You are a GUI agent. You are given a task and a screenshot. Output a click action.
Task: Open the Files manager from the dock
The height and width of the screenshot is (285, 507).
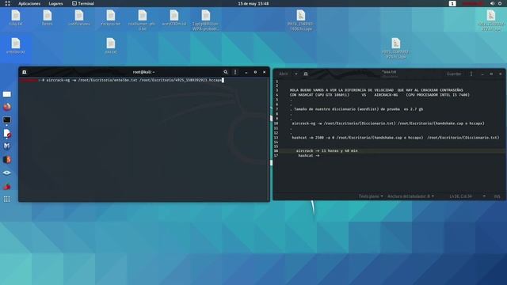(x=7, y=94)
